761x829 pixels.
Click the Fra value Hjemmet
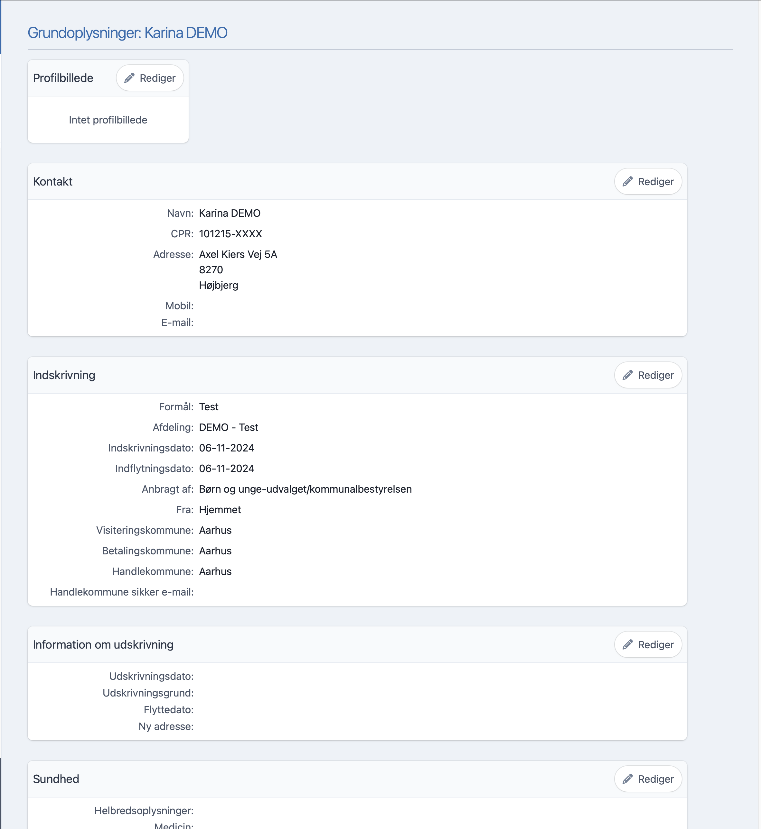tap(220, 509)
